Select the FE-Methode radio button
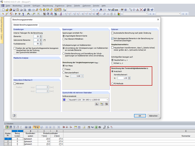The image size is (195, 146). click(112, 84)
